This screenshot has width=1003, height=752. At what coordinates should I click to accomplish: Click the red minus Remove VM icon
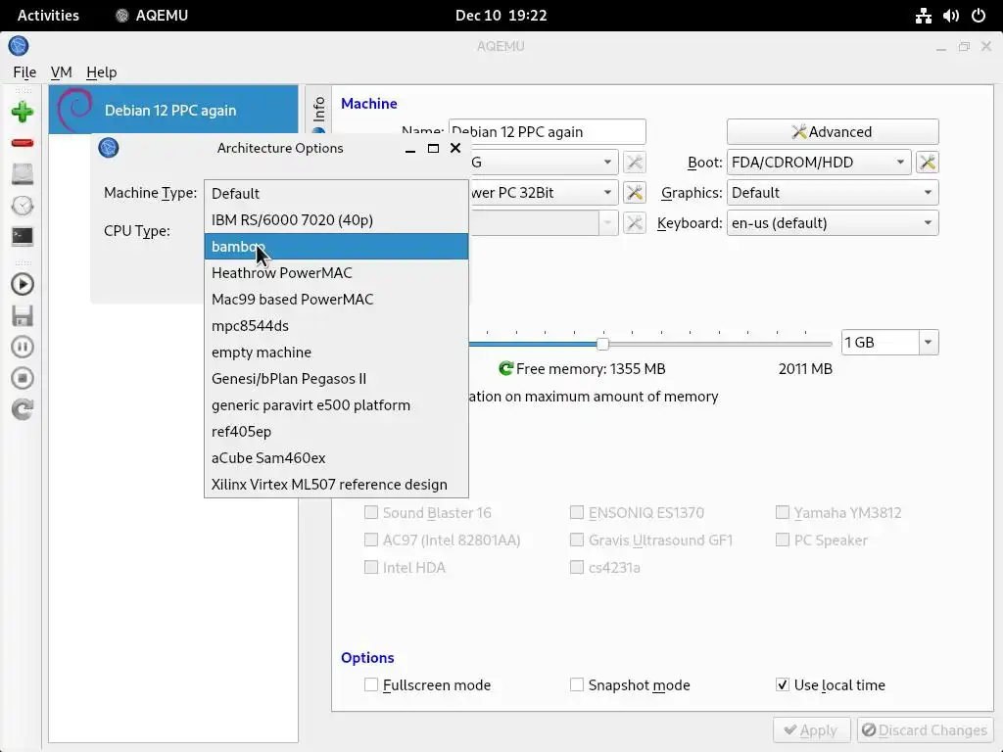click(23, 143)
